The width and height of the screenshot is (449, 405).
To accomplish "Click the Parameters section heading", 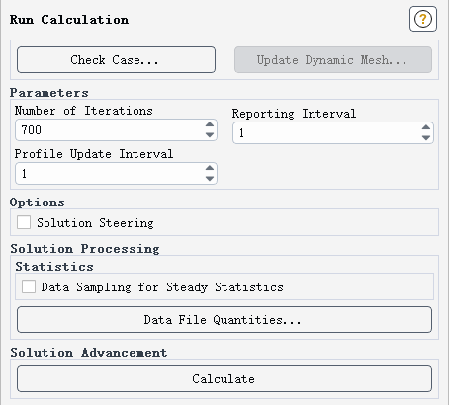I will pos(48,93).
